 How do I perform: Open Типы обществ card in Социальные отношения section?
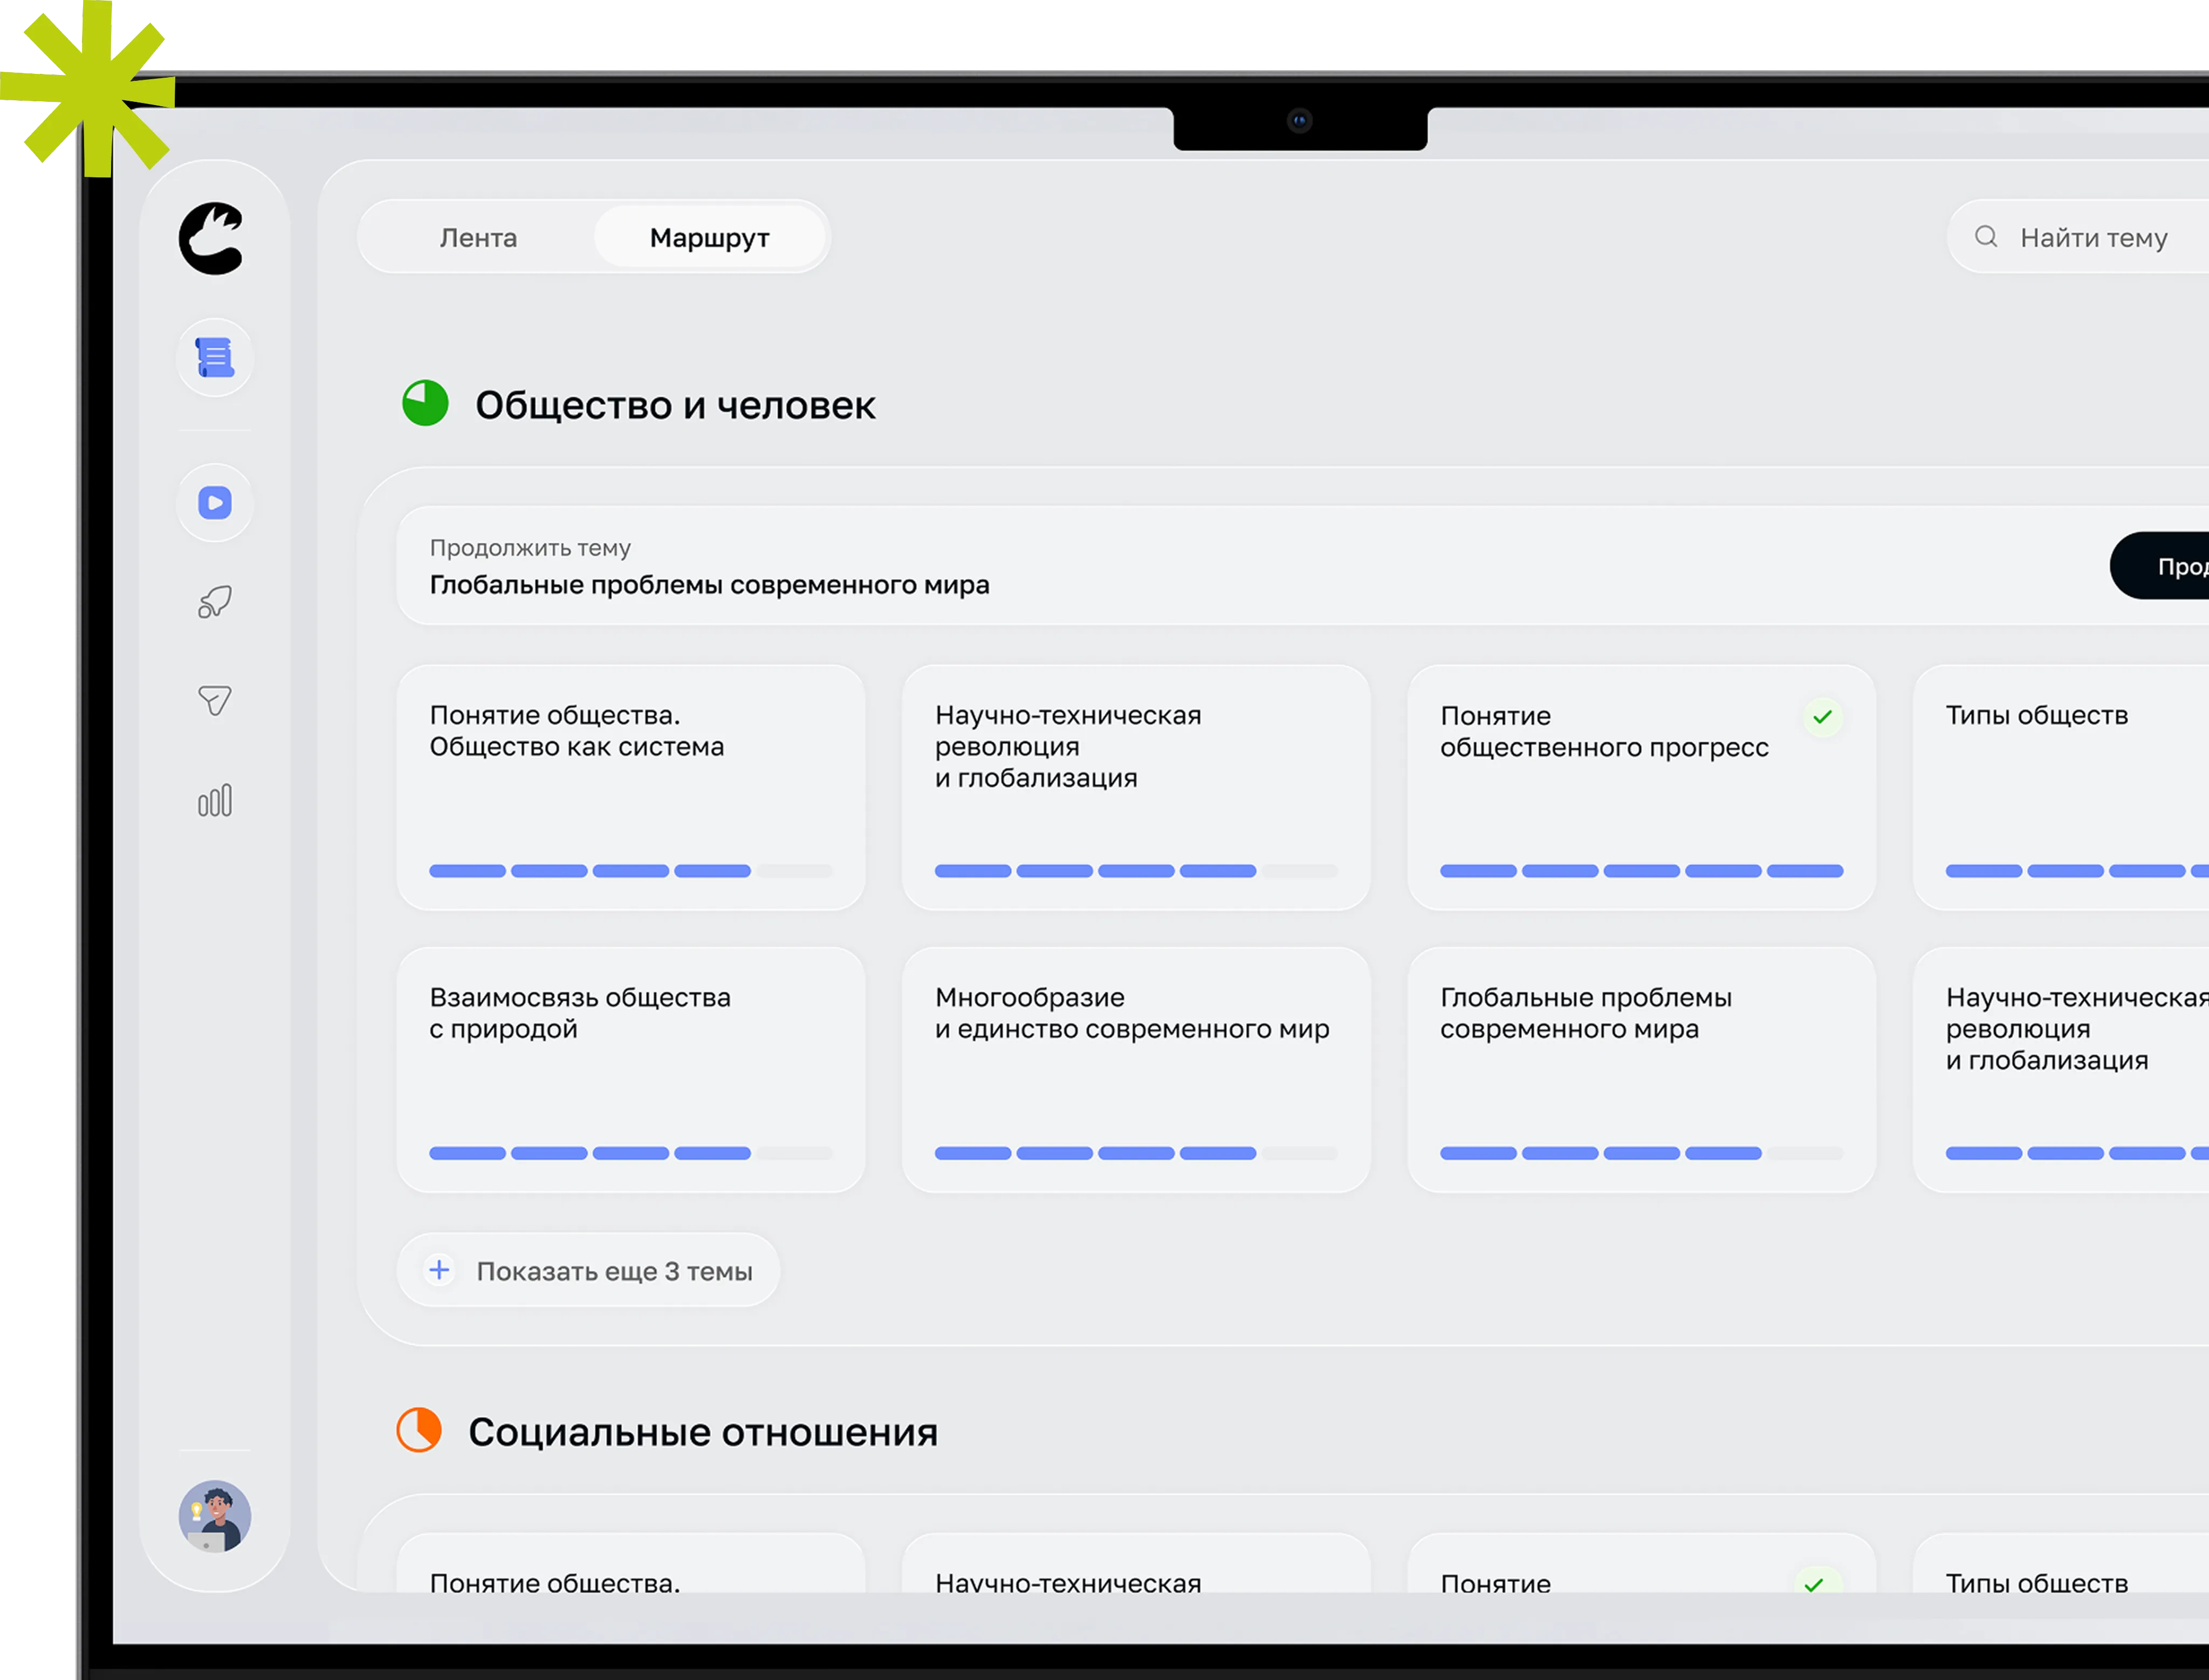(x=2061, y=1562)
